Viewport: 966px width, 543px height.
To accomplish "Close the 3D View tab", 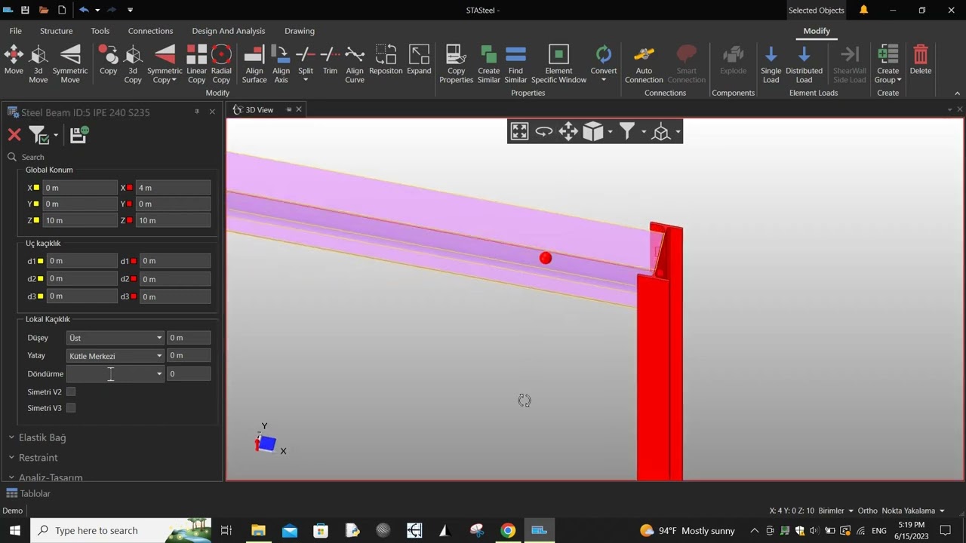I will coord(299,109).
